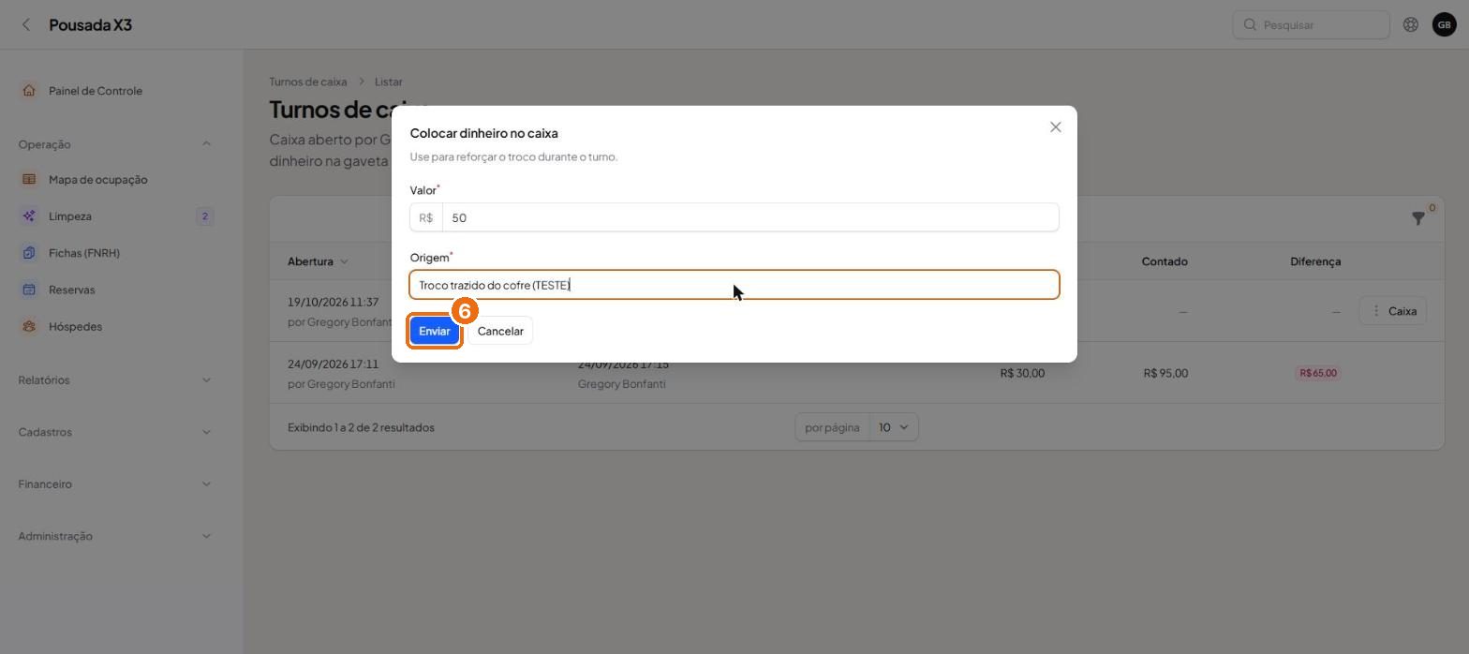The image size is (1469, 654).
Task: Click the search magnifier icon
Action: [x=1250, y=24]
